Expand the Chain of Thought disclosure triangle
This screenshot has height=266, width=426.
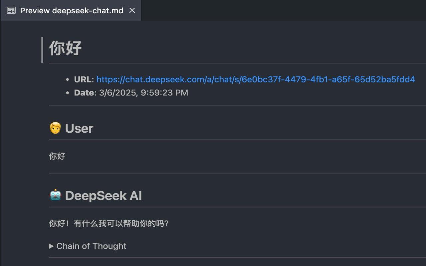pyautogui.click(x=51, y=246)
